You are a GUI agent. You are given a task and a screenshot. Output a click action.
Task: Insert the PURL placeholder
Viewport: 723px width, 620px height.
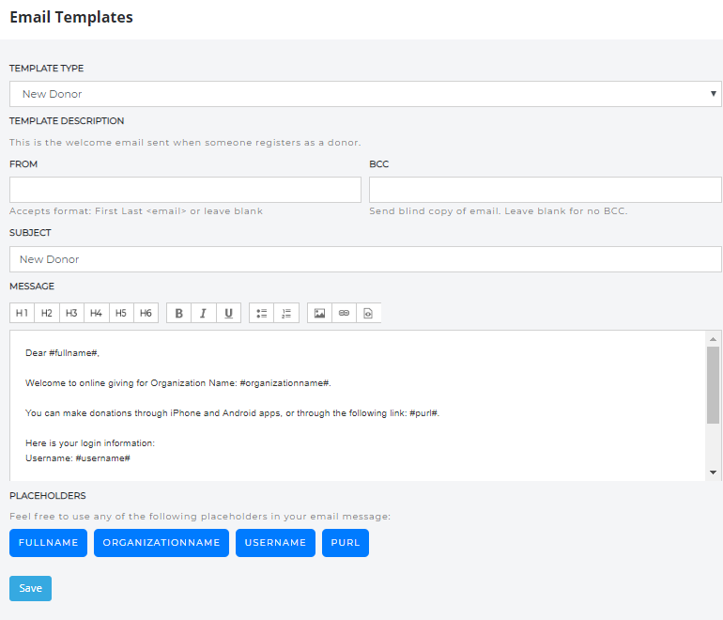[346, 543]
